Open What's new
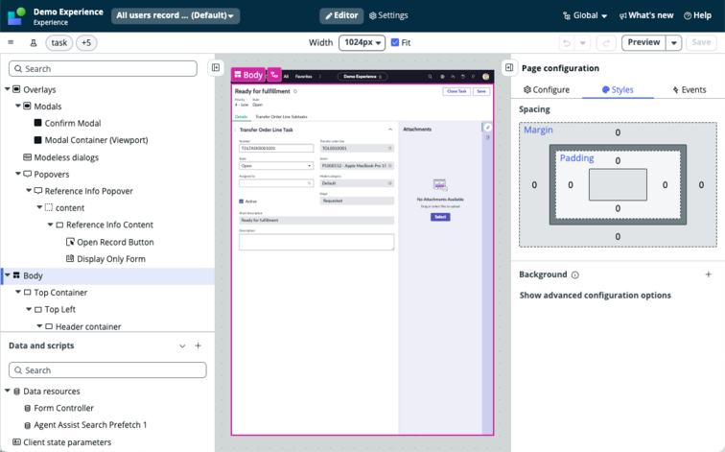The image size is (725, 452). coord(646,15)
